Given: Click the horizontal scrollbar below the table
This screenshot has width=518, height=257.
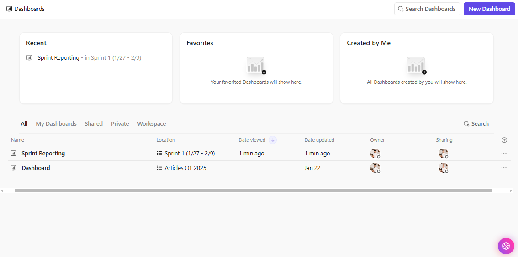Looking at the screenshot, I should pos(254,190).
